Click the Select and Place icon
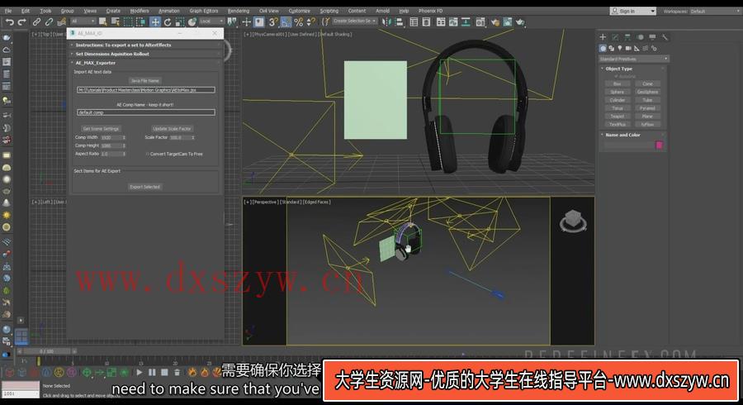 (192, 21)
